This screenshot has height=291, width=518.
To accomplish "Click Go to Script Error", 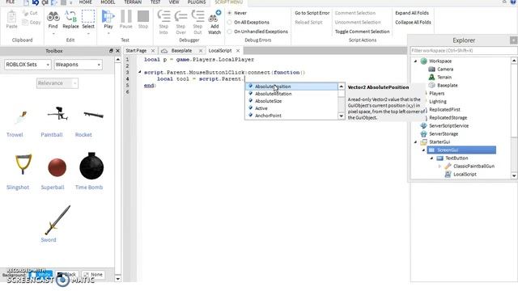I will tap(312, 13).
